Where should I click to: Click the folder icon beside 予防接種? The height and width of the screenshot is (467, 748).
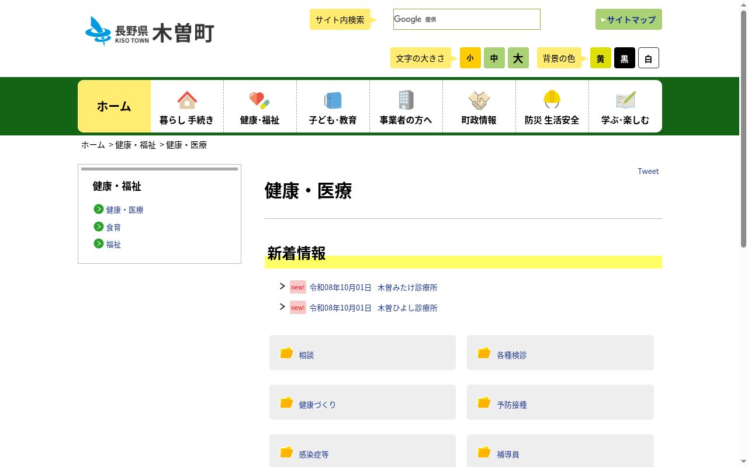(x=484, y=402)
